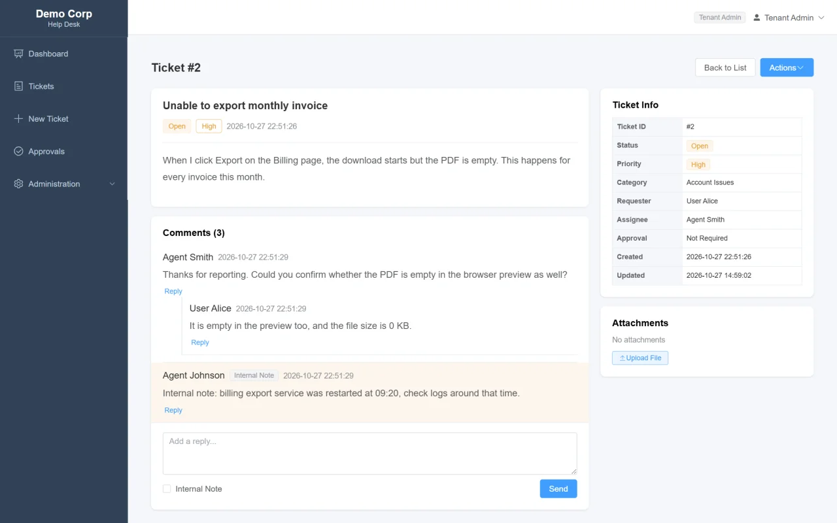Click User Alice comment author name
The image size is (837, 523).
[211, 308]
